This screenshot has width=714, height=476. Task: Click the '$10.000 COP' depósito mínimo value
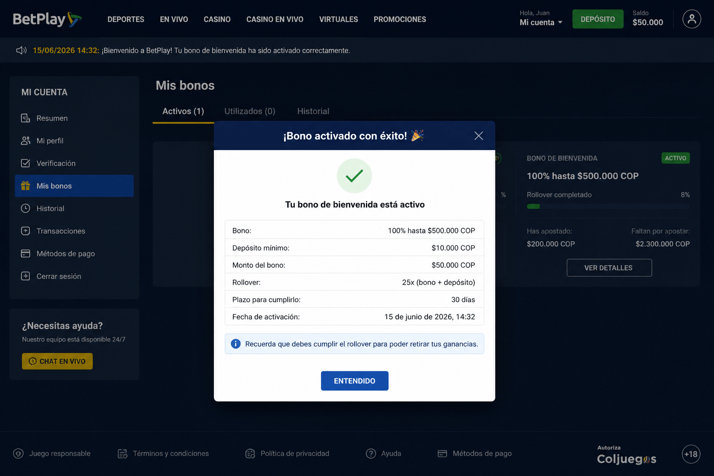(453, 248)
